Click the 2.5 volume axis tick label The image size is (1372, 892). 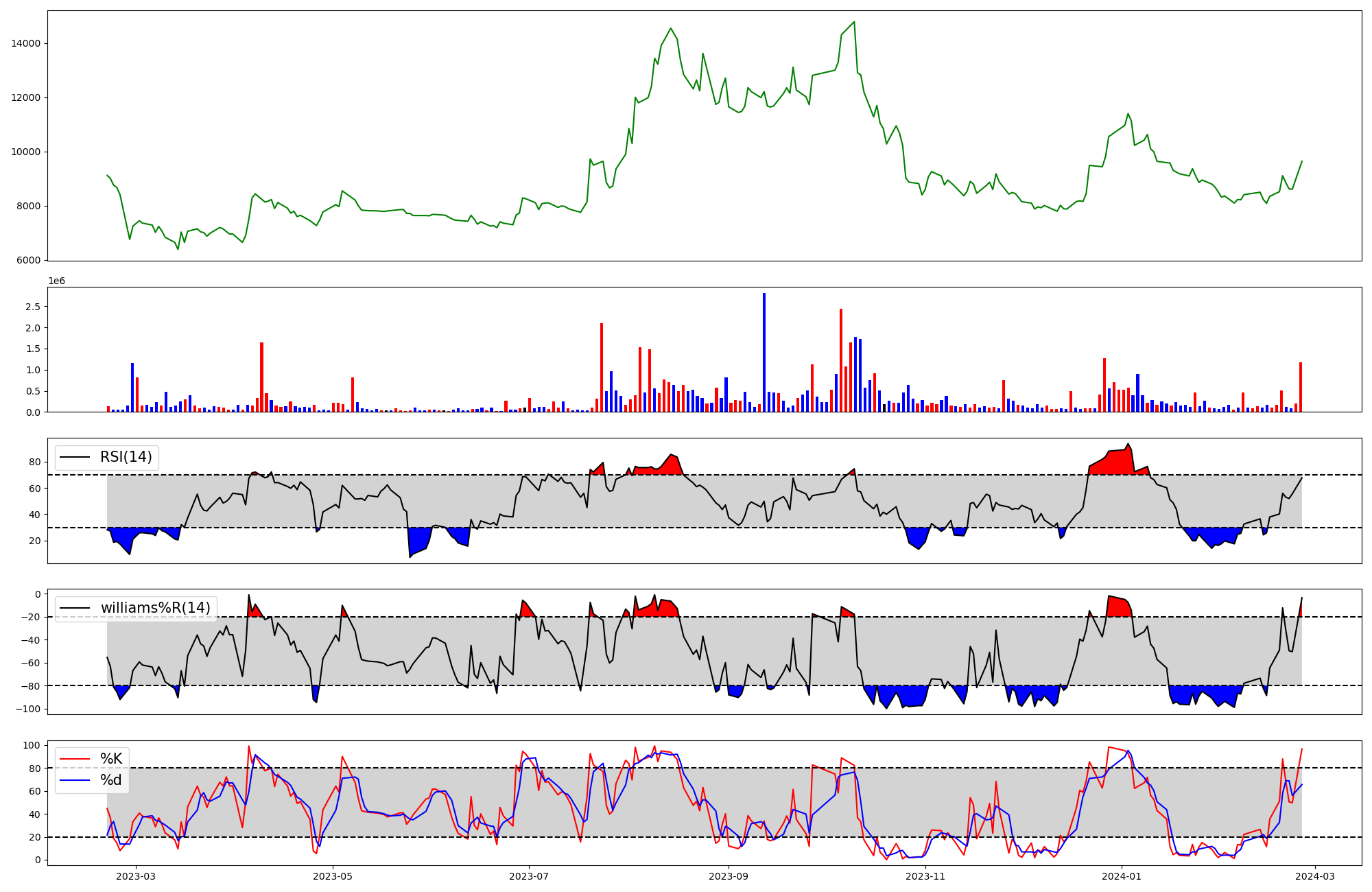click(34, 306)
